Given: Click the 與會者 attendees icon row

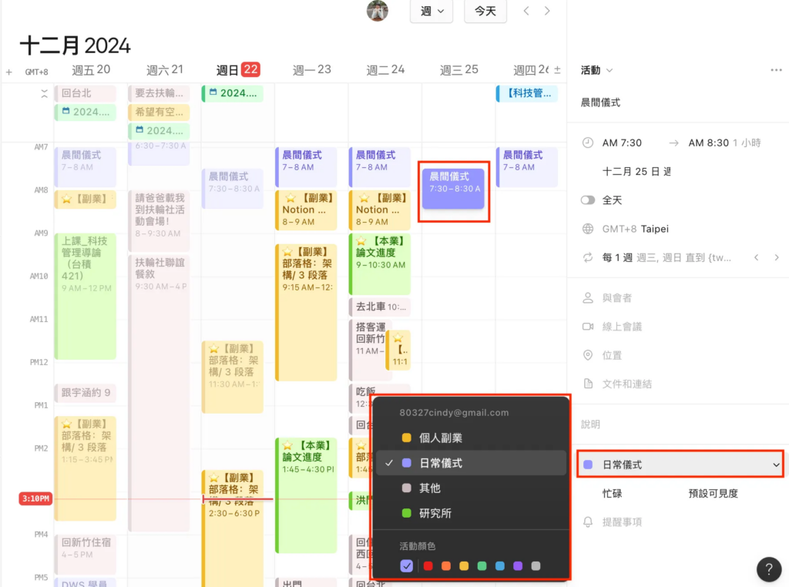Looking at the screenshot, I should 616,298.
